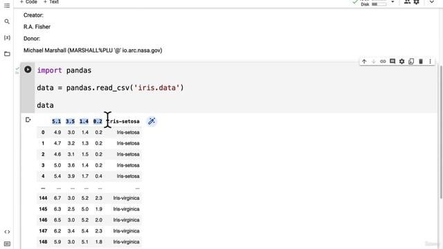Open the search and replace panel
Screen dimensions: 443x249
click(x=7, y=21)
